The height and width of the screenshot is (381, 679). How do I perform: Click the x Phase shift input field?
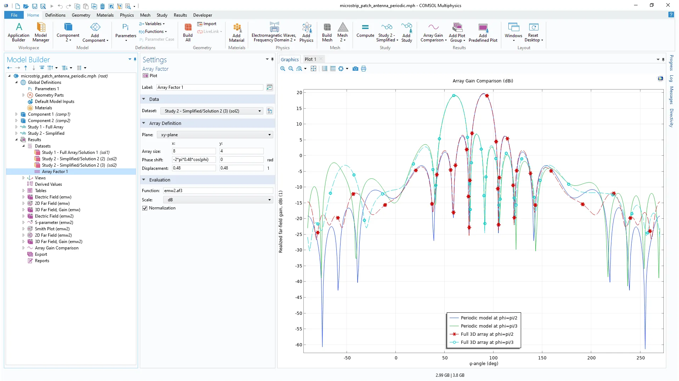click(x=194, y=160)
